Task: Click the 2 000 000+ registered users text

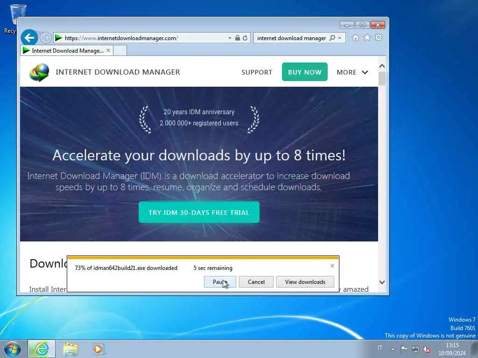Action: 199,123
